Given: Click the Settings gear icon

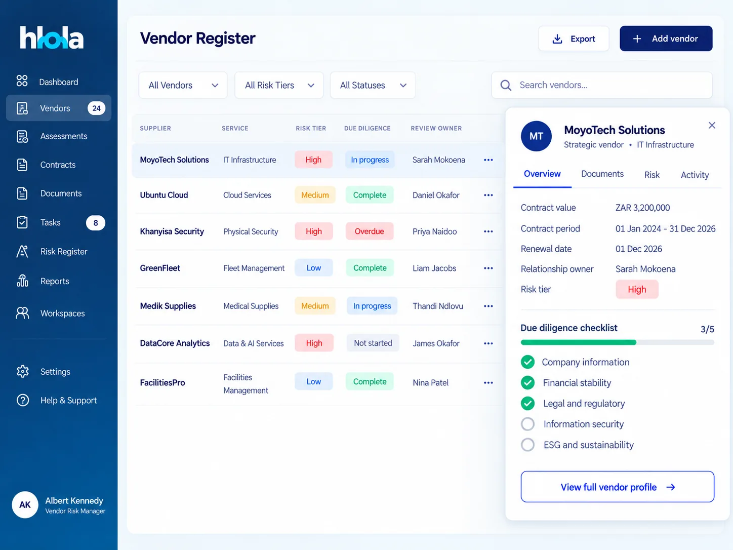Looking at the screenshot, I should (23, 371).
